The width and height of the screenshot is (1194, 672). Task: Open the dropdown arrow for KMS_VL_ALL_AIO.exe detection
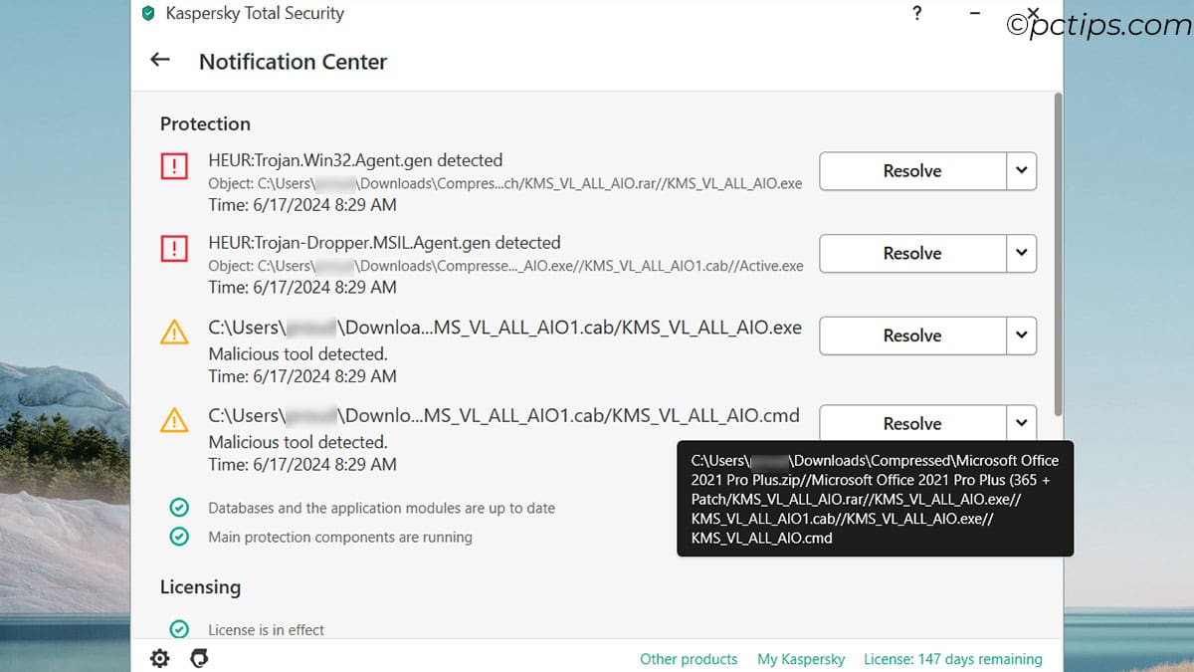coord(1021,336)
